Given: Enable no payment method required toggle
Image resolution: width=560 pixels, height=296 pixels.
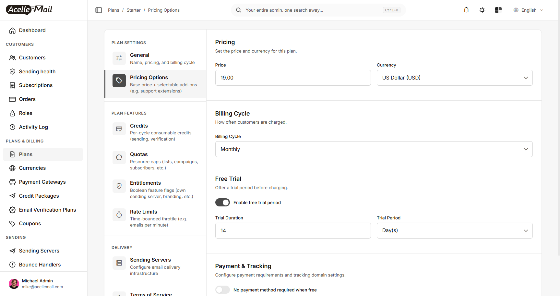Looking at the screenshot, I should [222, 290].
